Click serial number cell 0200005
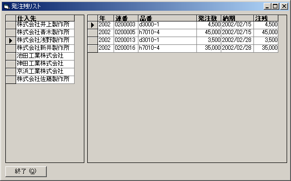The width and height of the screenshot is (291, 181). click(x=126, y=33)
